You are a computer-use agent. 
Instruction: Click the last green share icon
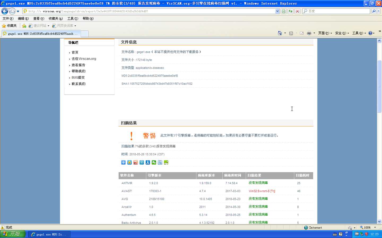tap(166, 162)
